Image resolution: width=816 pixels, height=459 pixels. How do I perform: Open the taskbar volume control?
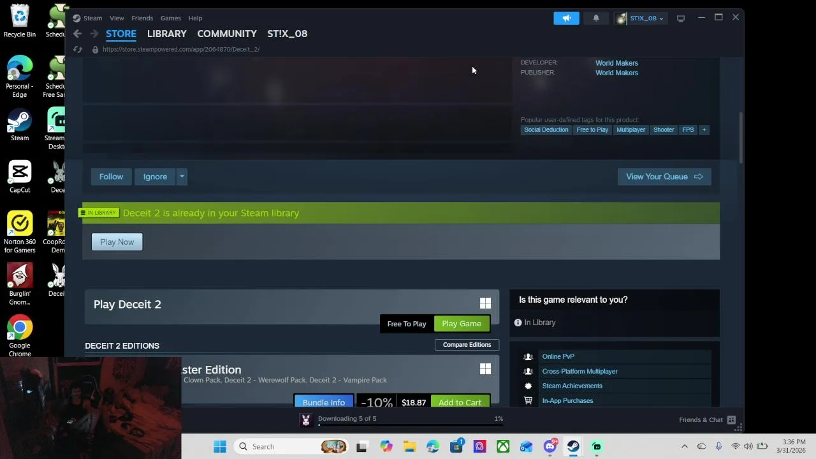coord(748,446)
